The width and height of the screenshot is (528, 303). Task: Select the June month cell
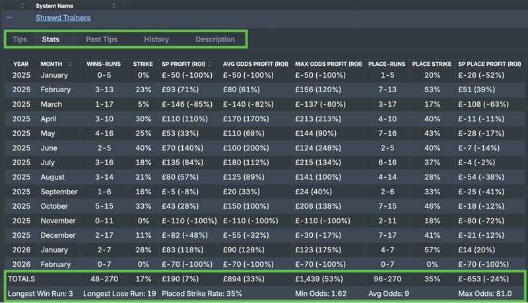point(49,148)
